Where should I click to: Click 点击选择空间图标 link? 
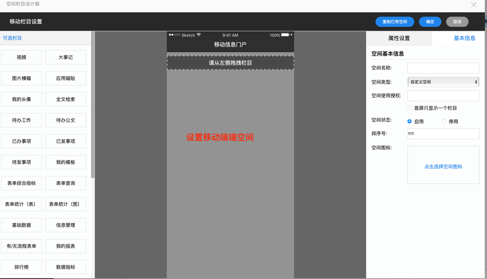[x=443, y=166]
